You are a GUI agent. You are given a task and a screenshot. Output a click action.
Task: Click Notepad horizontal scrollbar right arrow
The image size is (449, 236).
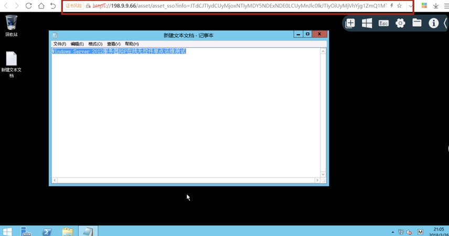[x=317, y=180]
